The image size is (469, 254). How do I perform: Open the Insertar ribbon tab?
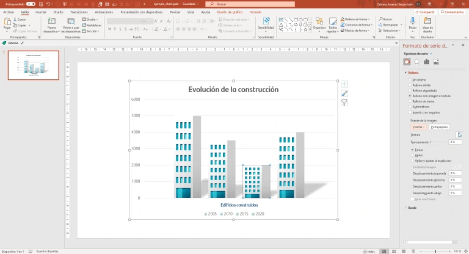(40, 12)
